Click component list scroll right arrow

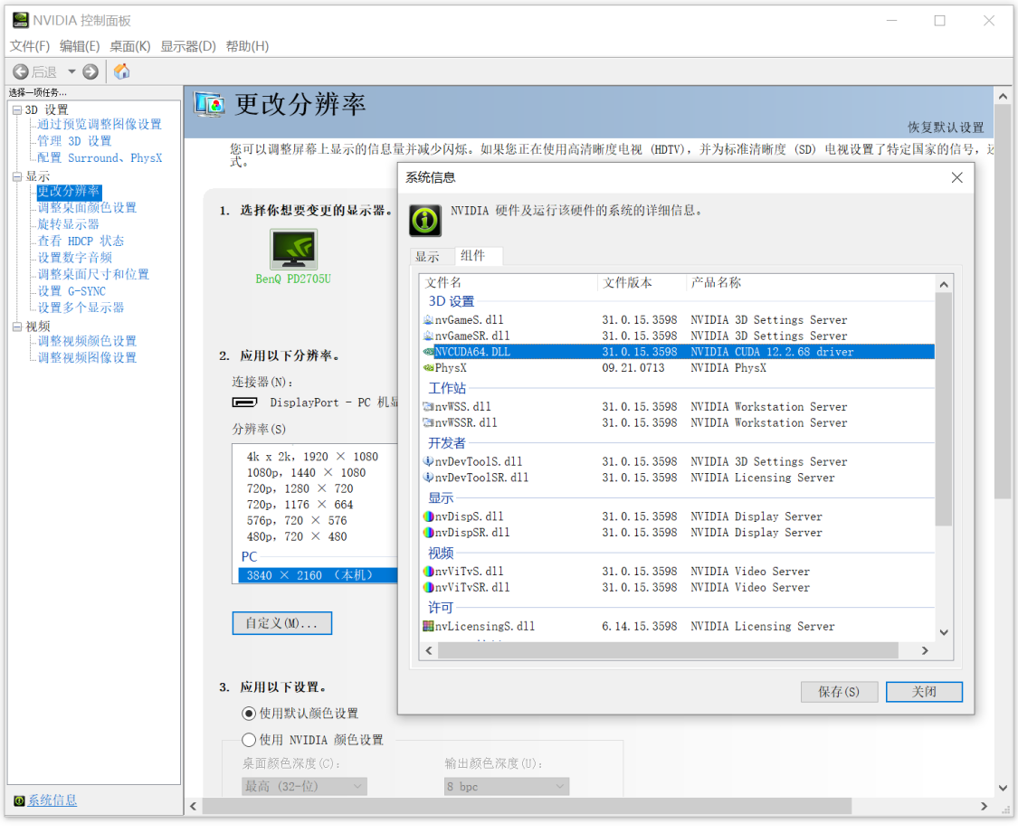point(925,650)
